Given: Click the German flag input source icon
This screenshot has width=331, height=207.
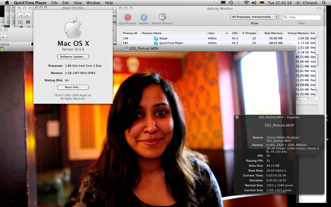Looking at the screenshot, I should pyautogui.click(x=262, y=3).
